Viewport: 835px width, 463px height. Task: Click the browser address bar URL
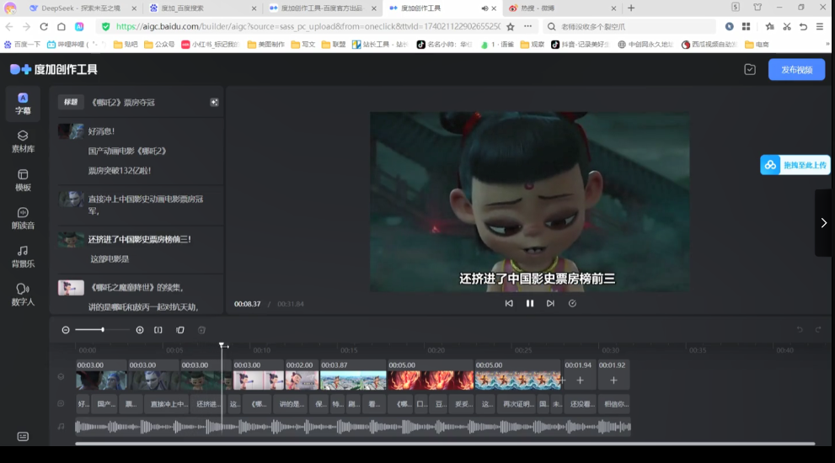(x=308, y=26)
